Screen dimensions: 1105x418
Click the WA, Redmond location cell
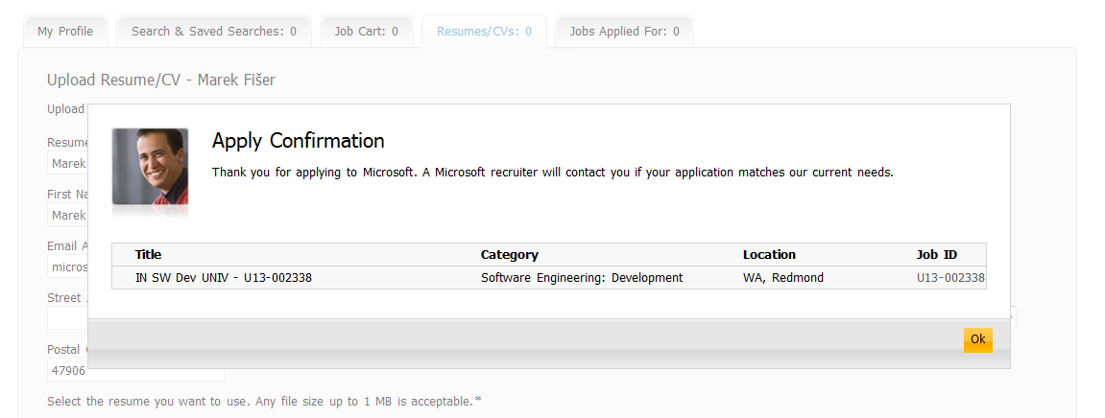point(782,278)
